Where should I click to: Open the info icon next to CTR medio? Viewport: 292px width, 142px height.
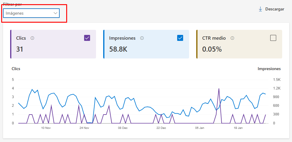pyautogui.click(x=232, y=38)
